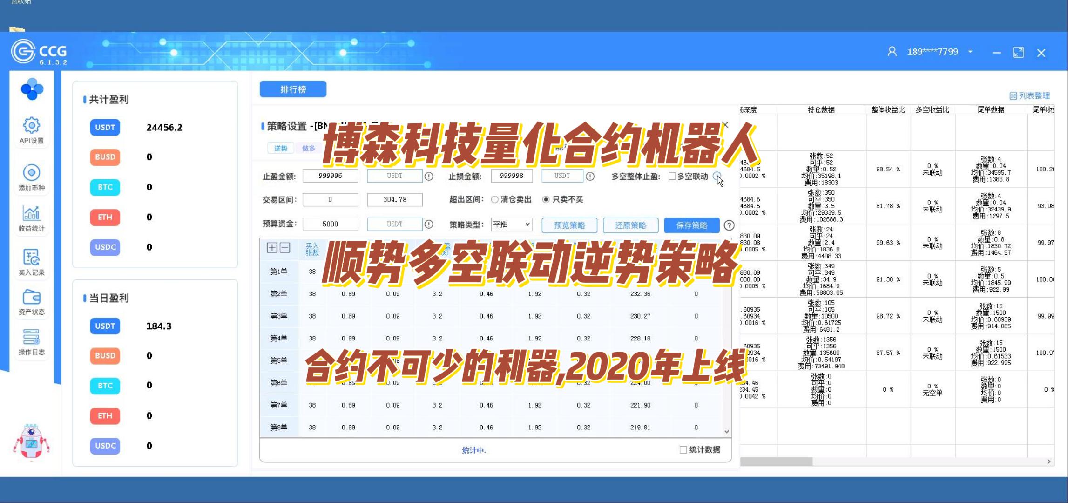This screenshot has height=503, width=1068.
Task: Click the restore window button
Action: [1018, 52]
